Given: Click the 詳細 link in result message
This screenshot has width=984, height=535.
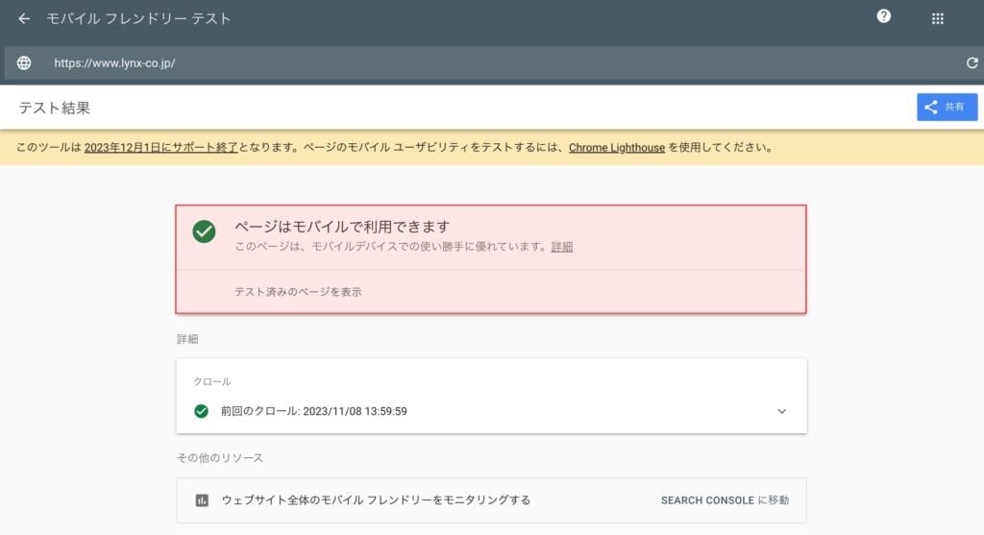Looking at the screenshot, I should 561,247.
